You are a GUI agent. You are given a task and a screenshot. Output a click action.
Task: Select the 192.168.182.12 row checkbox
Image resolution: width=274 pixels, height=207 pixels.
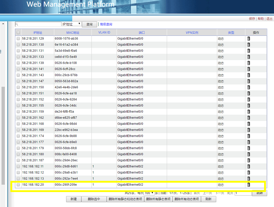(18, 172)
